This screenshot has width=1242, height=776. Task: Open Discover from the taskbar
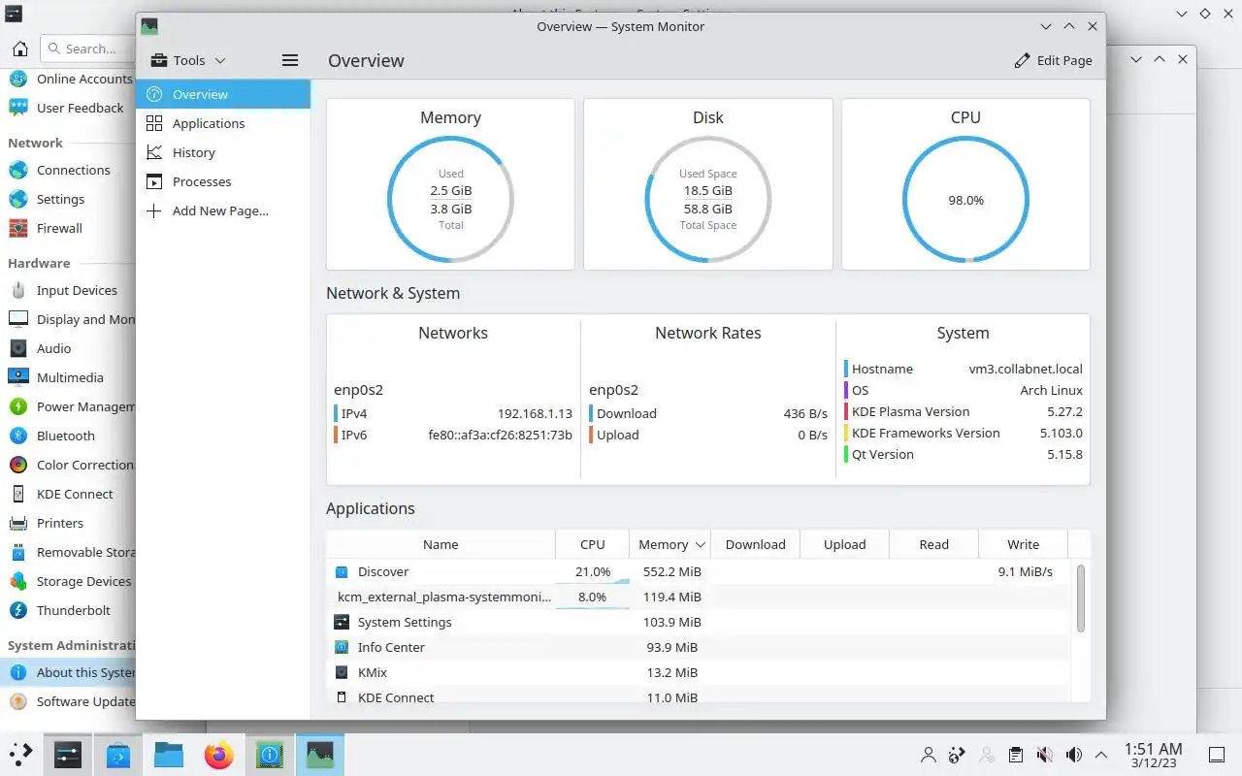[x=118, y=754]
